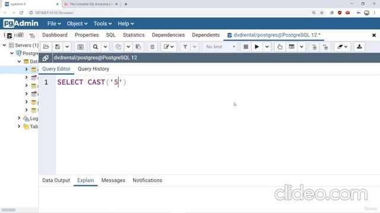Viewport: 380px width, 213px height.
Task: Switch to the SQL tab
Action: [x=111, y=35]
